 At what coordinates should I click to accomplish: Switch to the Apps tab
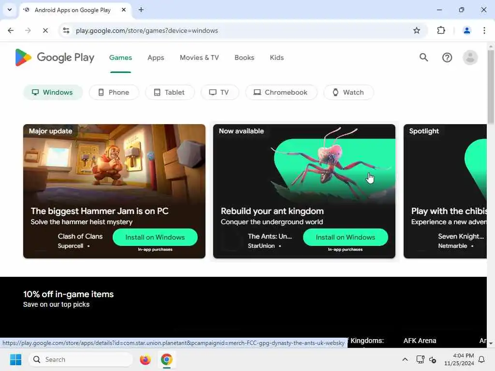[156, 58]
